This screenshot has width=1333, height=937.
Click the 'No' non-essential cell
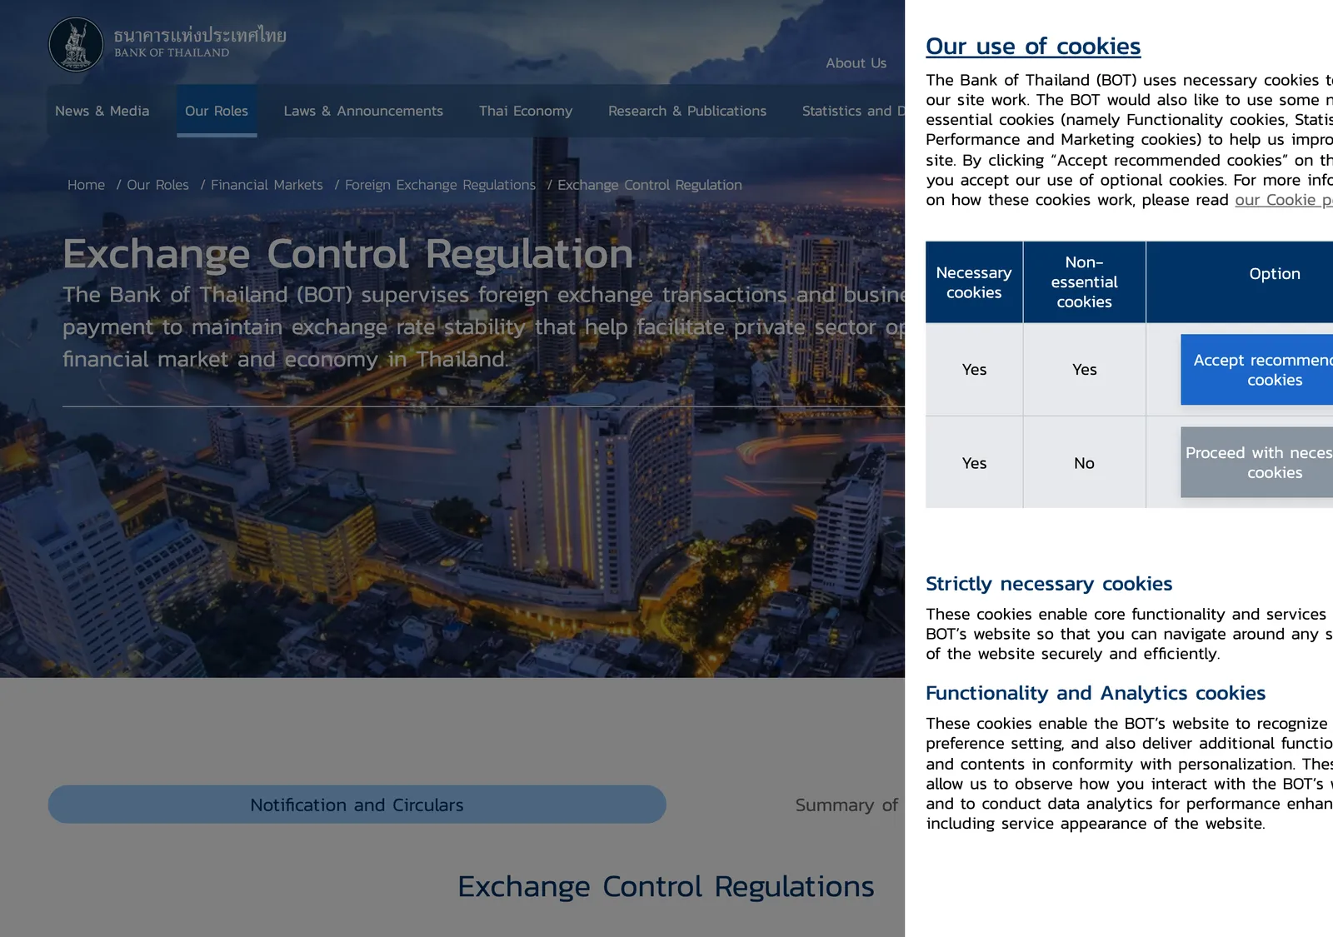(1084, 463)
